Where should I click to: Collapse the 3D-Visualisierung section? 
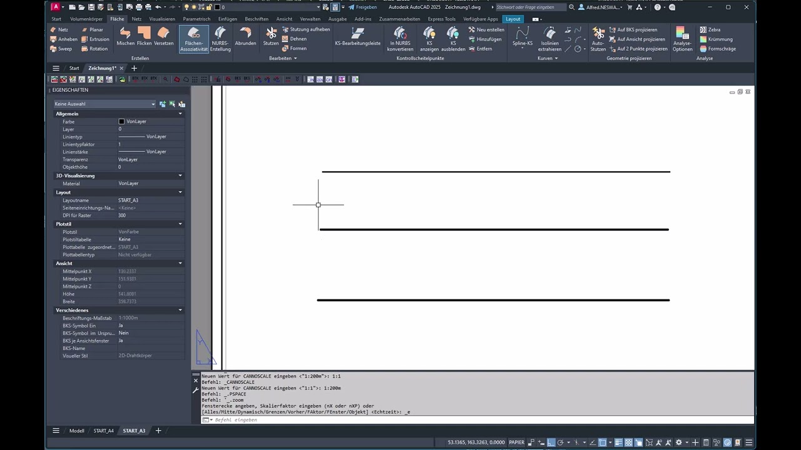[180, 176]
